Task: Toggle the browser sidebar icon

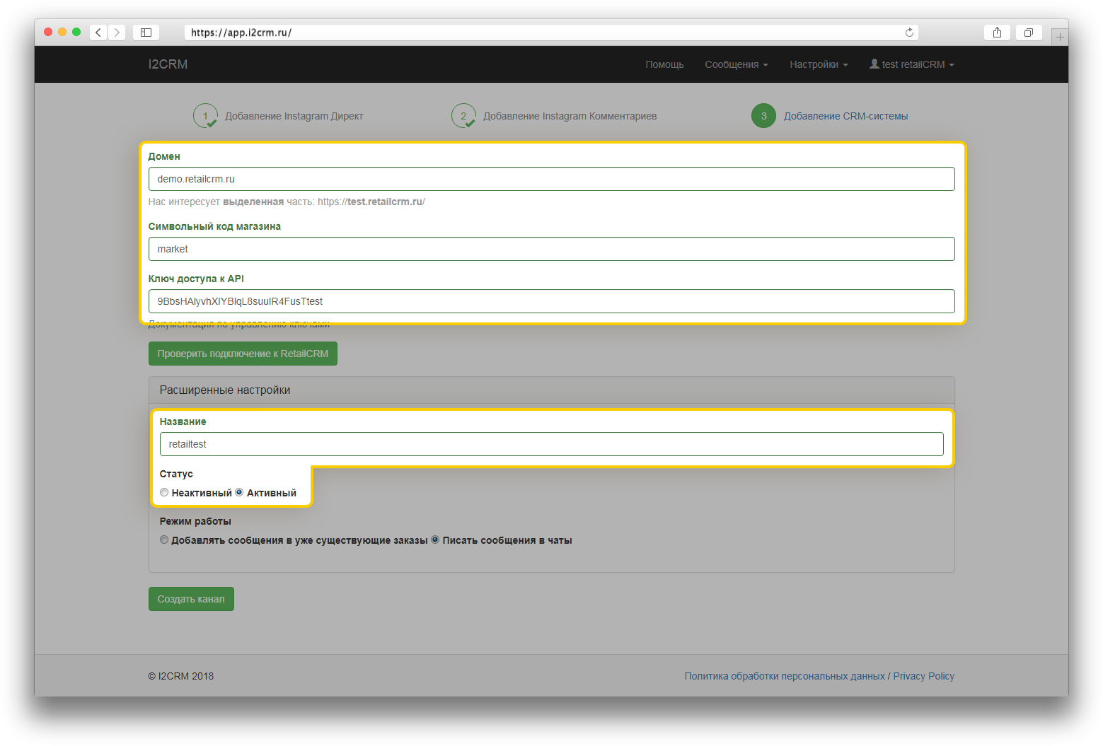Action: (x=146, y=33)
